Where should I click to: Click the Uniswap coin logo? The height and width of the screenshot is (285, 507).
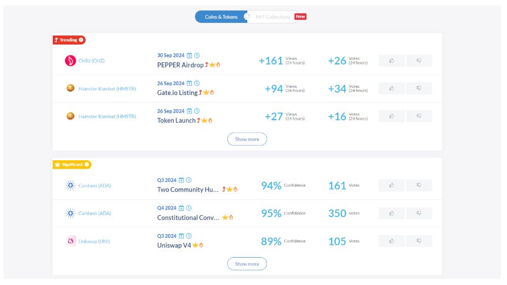70,241
